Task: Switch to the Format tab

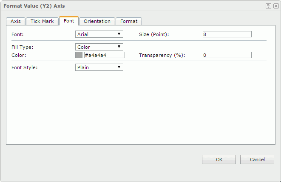Action: pyautogui.click(x=129, y=21)
